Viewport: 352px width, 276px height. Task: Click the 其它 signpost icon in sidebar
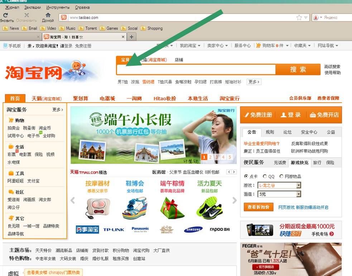pos(11,218)
